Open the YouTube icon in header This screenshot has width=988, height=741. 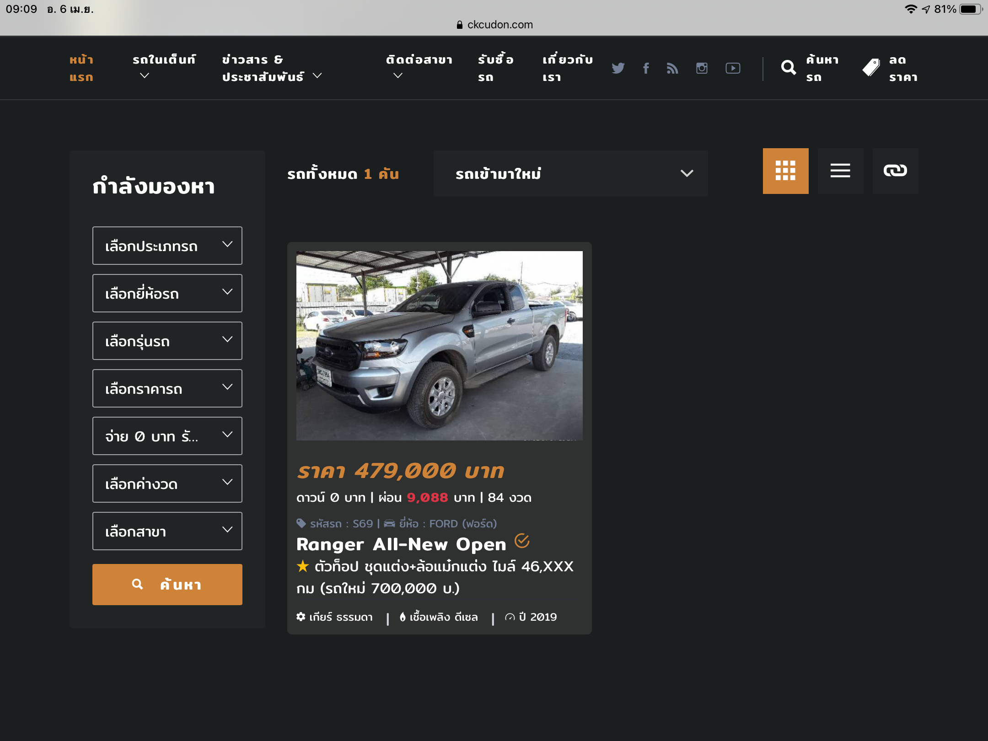(x=733, y=68)
